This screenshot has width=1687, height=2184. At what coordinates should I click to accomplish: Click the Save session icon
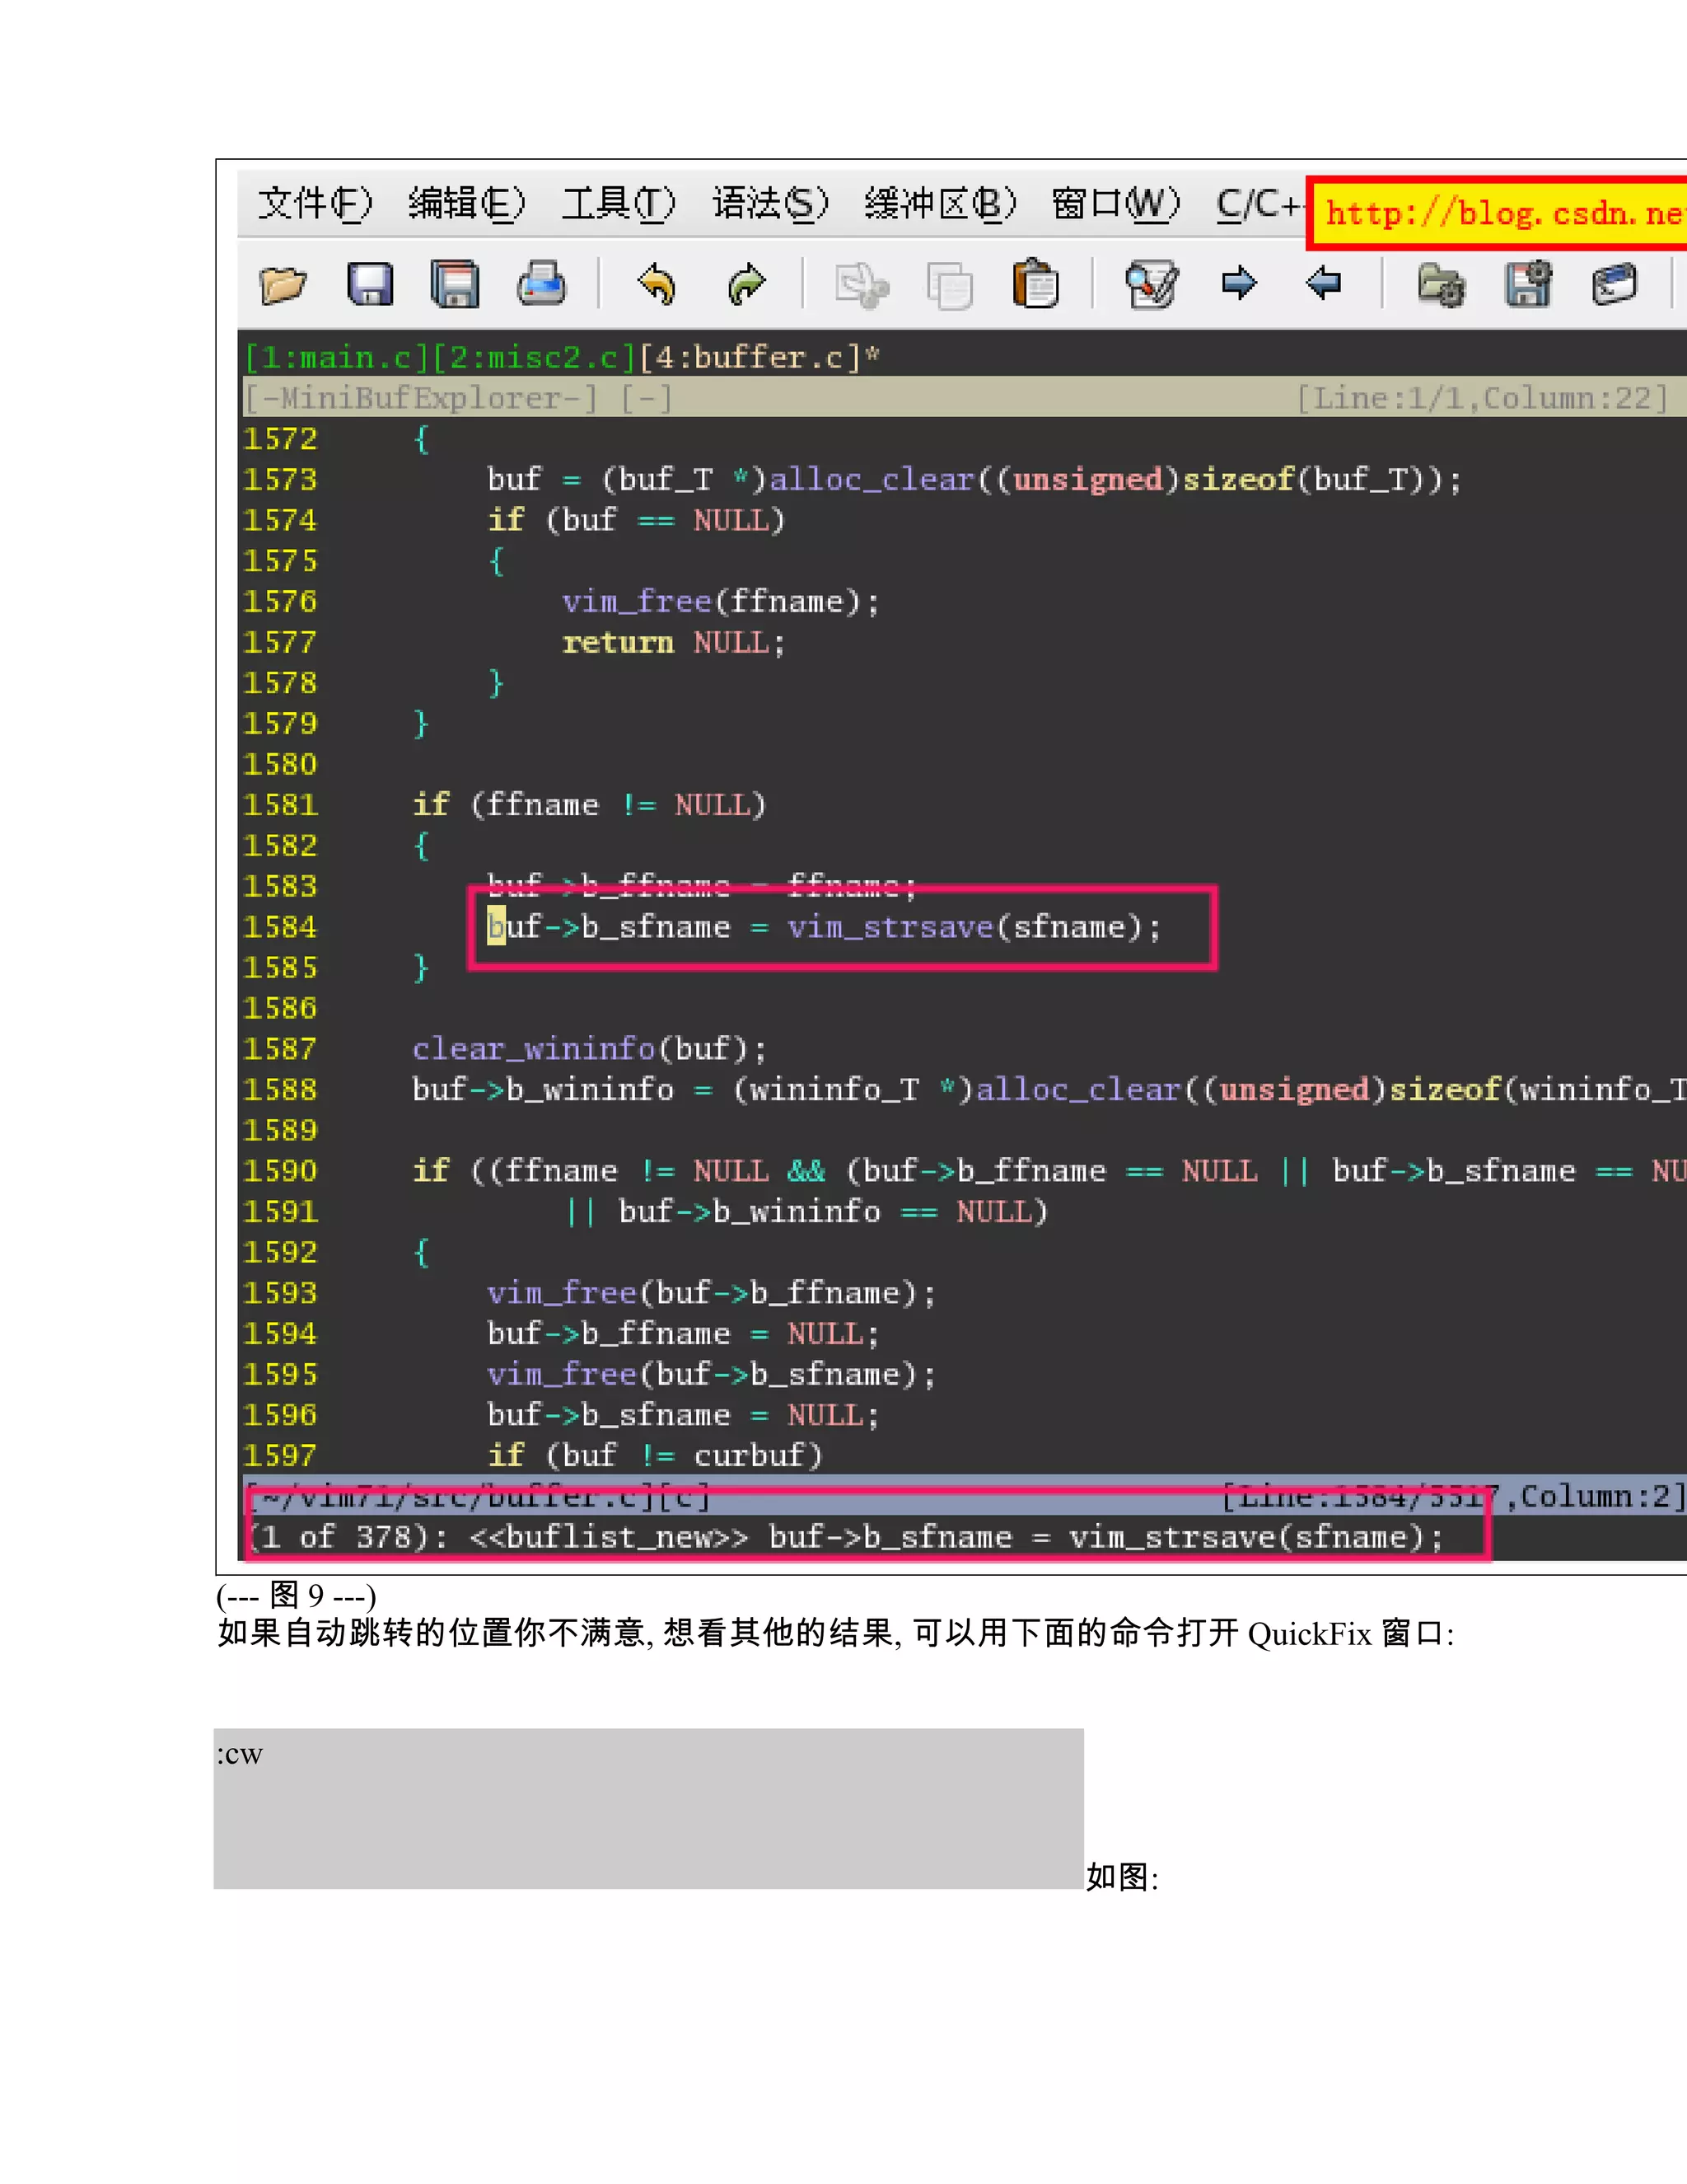point(1527,285)
